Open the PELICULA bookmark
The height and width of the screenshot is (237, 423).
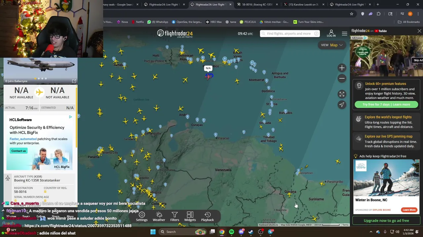click(248, 22)
